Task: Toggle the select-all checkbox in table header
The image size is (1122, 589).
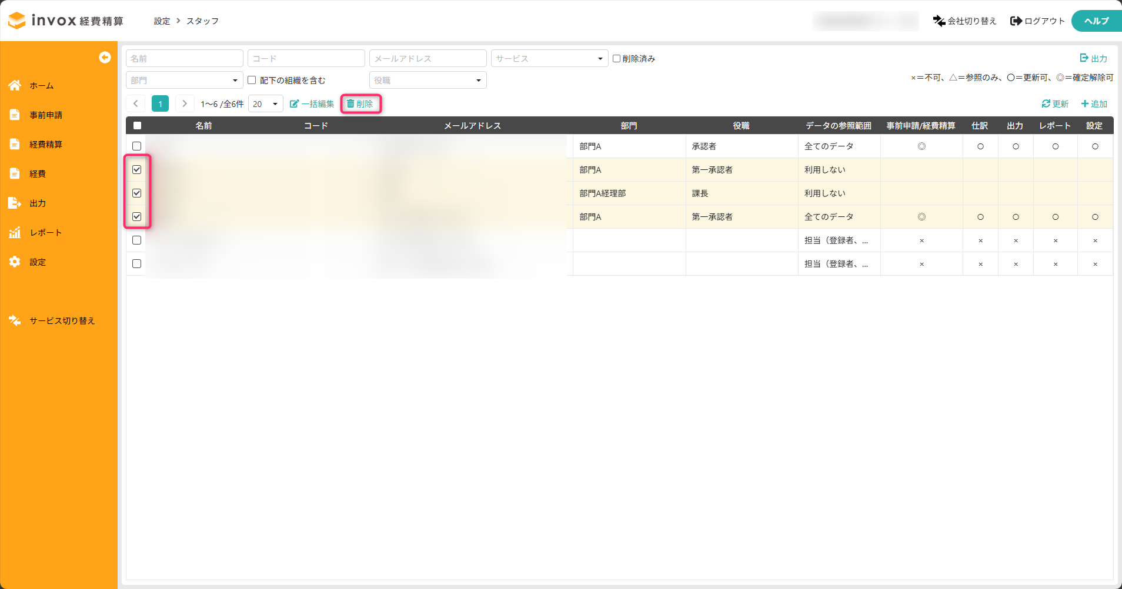Action: coord(137,126)
